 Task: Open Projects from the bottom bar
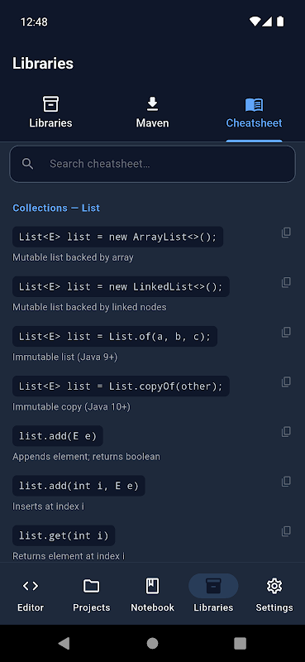click(92, 595)
